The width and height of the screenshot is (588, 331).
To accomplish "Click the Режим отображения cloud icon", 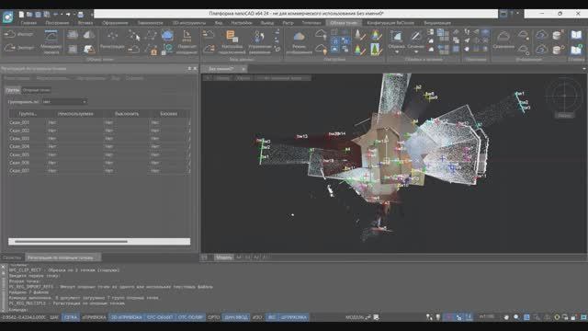I will 299,42.
